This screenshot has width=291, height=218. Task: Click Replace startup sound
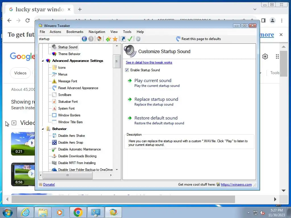[156, 99]
